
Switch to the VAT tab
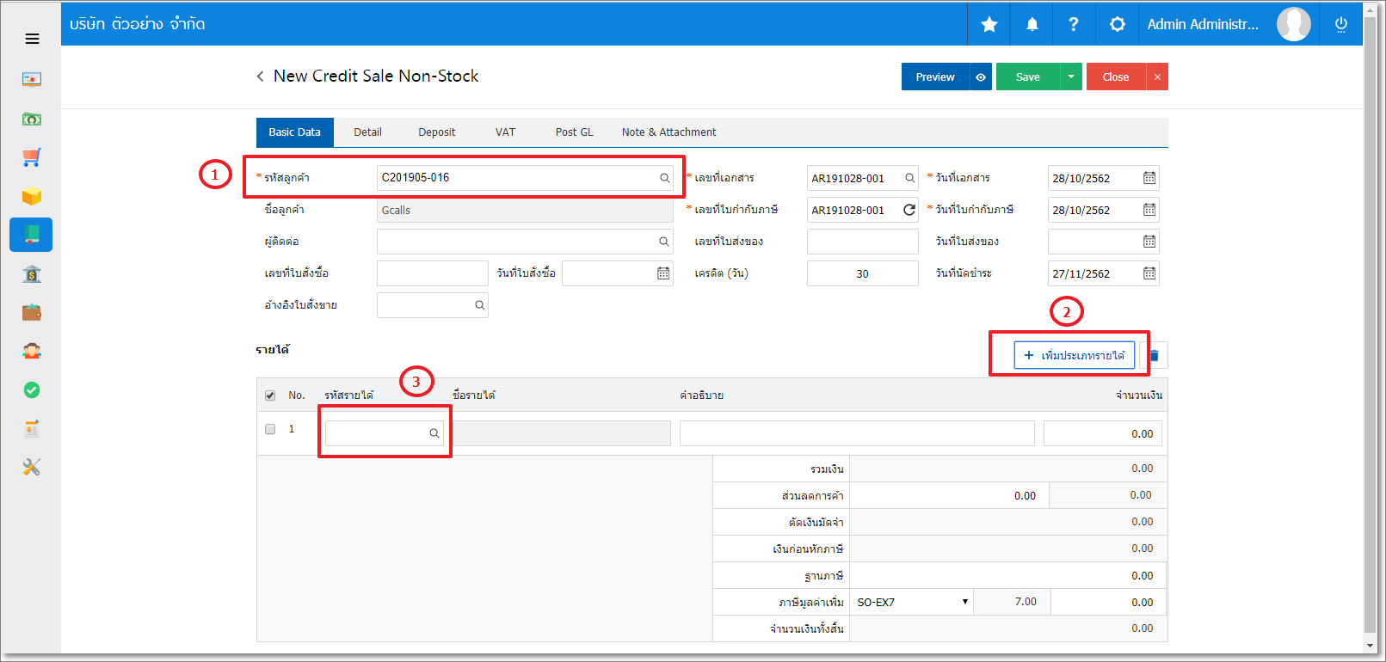point(505,132)
